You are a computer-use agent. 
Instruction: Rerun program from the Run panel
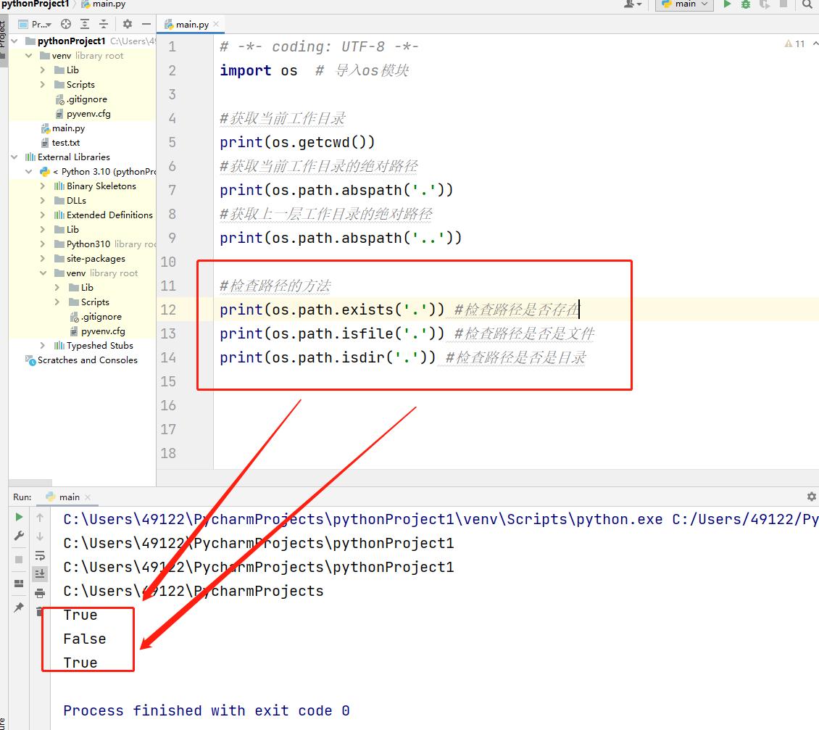click(x=20, y=517)
